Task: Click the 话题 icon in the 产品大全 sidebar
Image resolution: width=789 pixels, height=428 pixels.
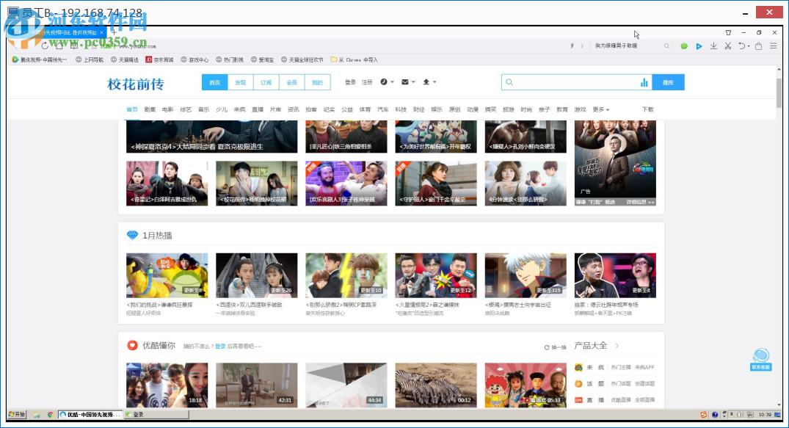Action: [578, 383]
